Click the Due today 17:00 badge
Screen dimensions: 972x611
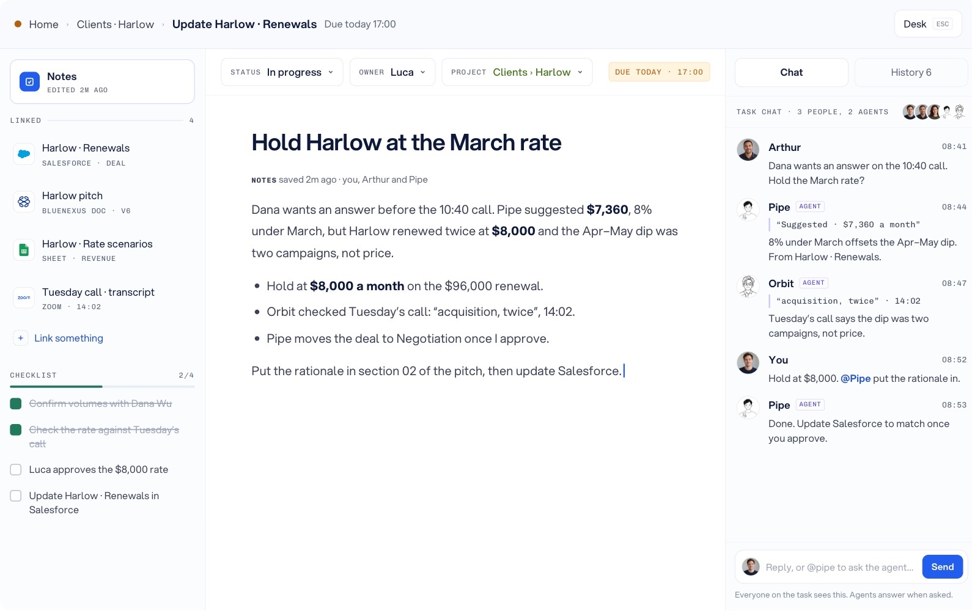(659, 72)
